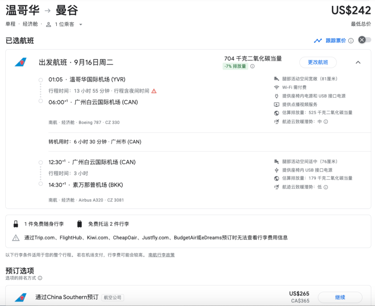
Task: Click the -7% 排放量 green badge
Action: point(235,66)
